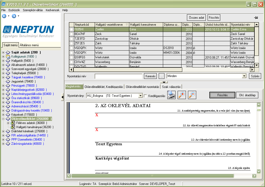Check the box for row F695HI

tap(72, 29)
